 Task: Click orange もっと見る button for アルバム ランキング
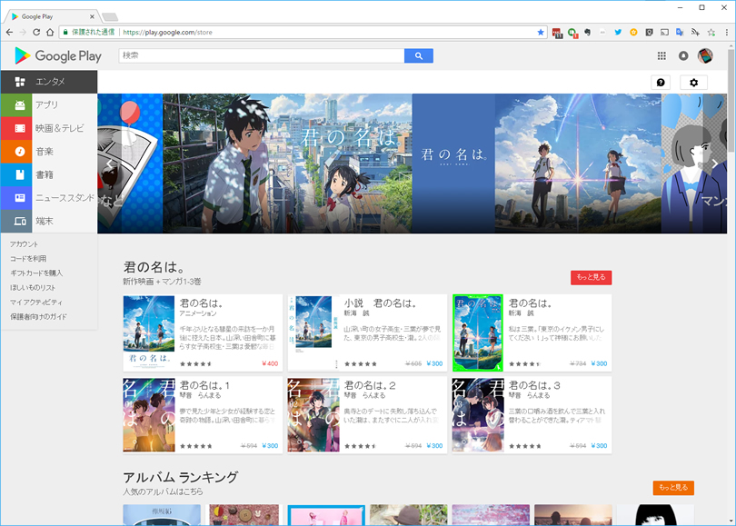click(x=673, y=488)
